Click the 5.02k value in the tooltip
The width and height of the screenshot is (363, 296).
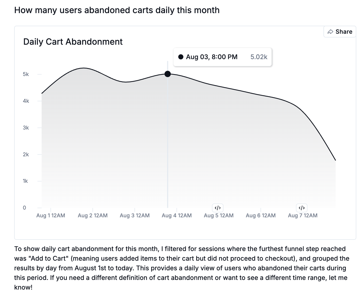[x=259, y=57]
